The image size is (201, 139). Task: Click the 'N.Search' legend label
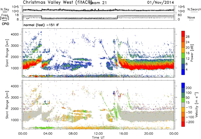194,9
